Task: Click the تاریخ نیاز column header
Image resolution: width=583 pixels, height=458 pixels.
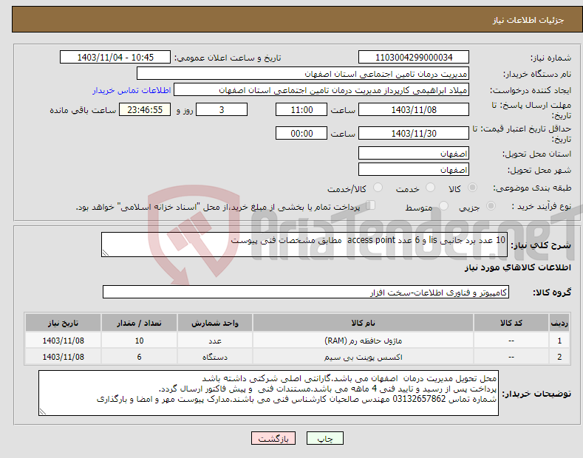Action: coord(64,323)
